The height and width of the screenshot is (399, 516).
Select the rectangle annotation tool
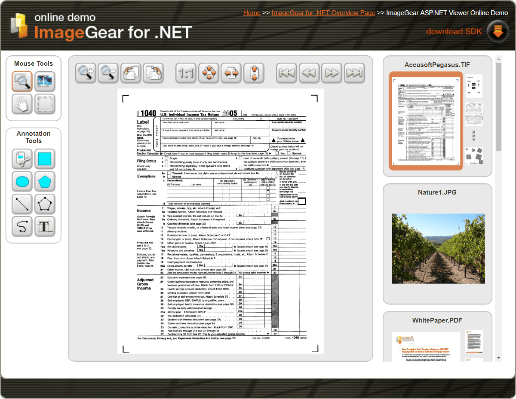45,159
